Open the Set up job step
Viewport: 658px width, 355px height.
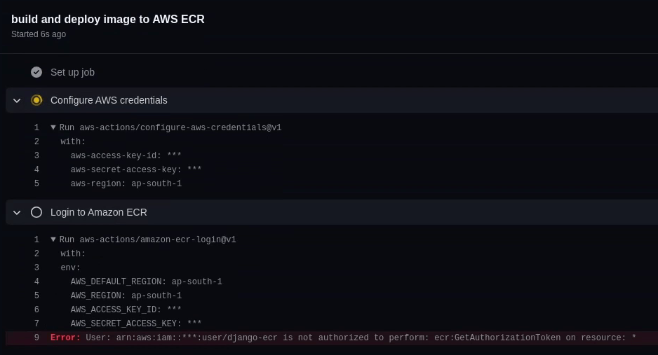[x=332, y=72]
